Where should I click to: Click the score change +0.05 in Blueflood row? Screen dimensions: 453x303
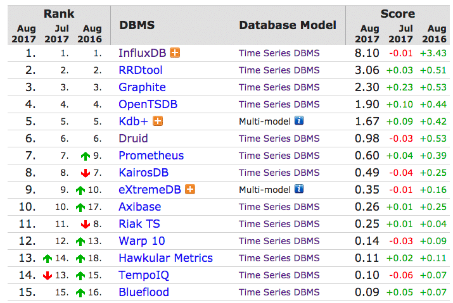[400, 292]
